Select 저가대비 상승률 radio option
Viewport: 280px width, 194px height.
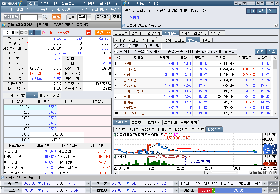[147, 52]
